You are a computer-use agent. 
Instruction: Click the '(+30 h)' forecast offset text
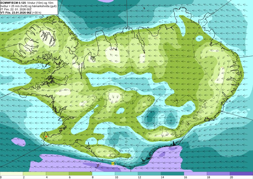(37, 13)
